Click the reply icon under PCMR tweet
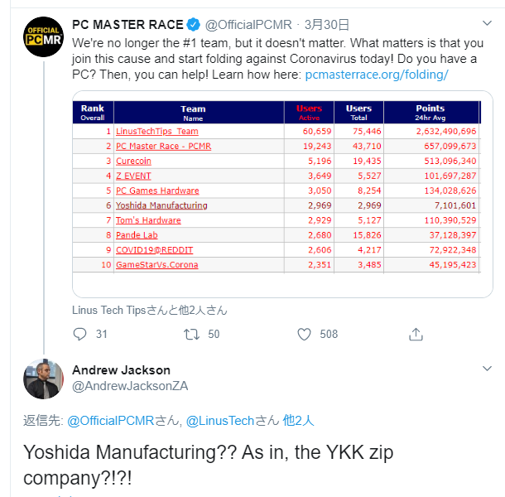 (x=79, y=335)
